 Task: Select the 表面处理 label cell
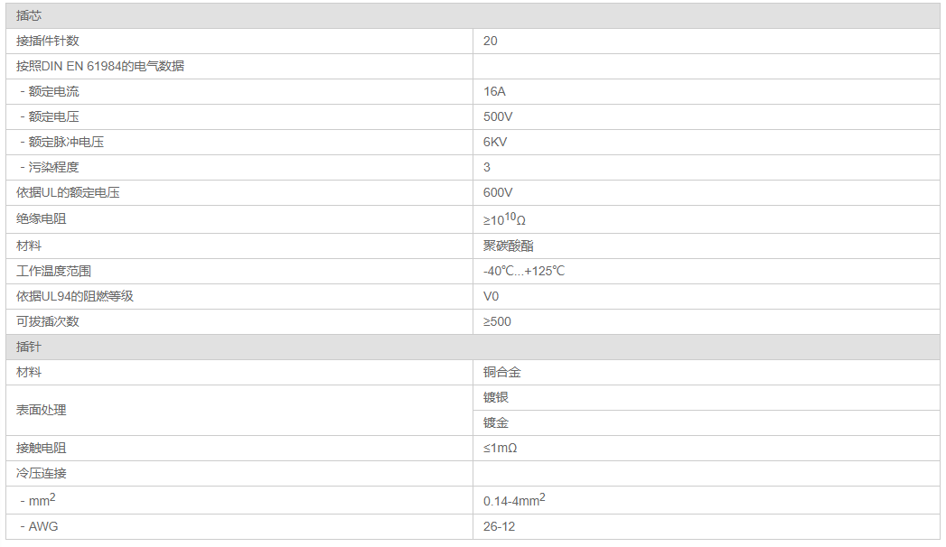pyautogui.click(x=41, y=410)
